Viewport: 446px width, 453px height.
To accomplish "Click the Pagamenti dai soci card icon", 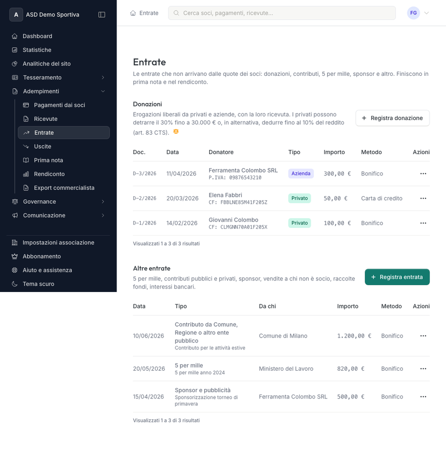I will pyautogui.click(x=26, y=105).
